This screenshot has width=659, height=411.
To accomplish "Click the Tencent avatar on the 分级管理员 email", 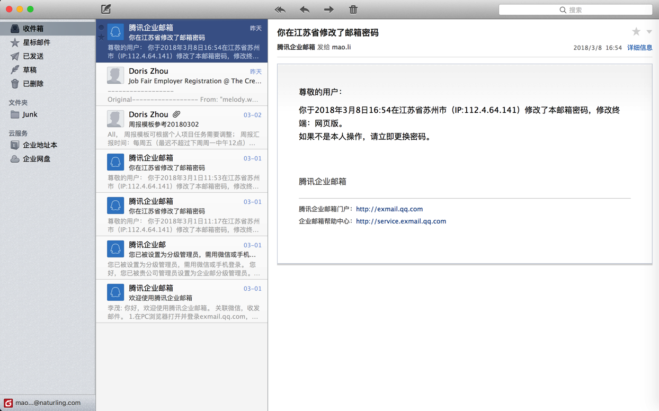I will pyautogui.click(x=115, y=249).
